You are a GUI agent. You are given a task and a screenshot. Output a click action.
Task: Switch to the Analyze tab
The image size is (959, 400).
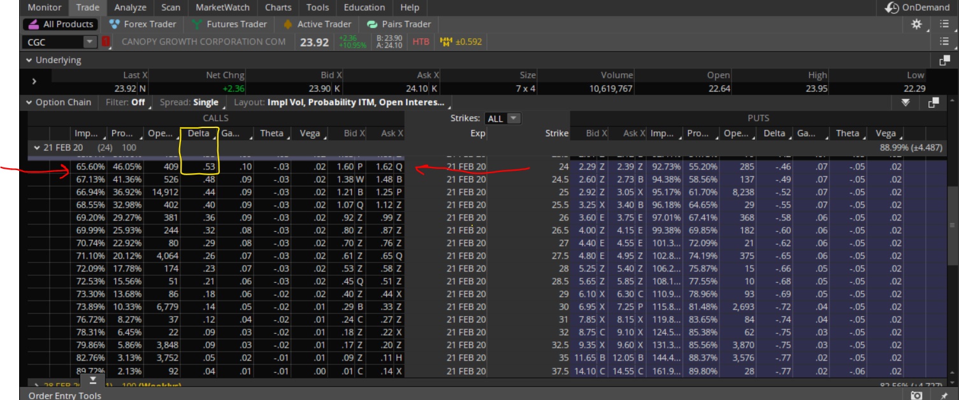coord(130,8)
